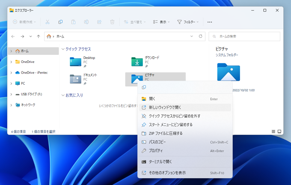Go back with the left arrow
This screenshot has height=185, width=291.
pos(13,36)
